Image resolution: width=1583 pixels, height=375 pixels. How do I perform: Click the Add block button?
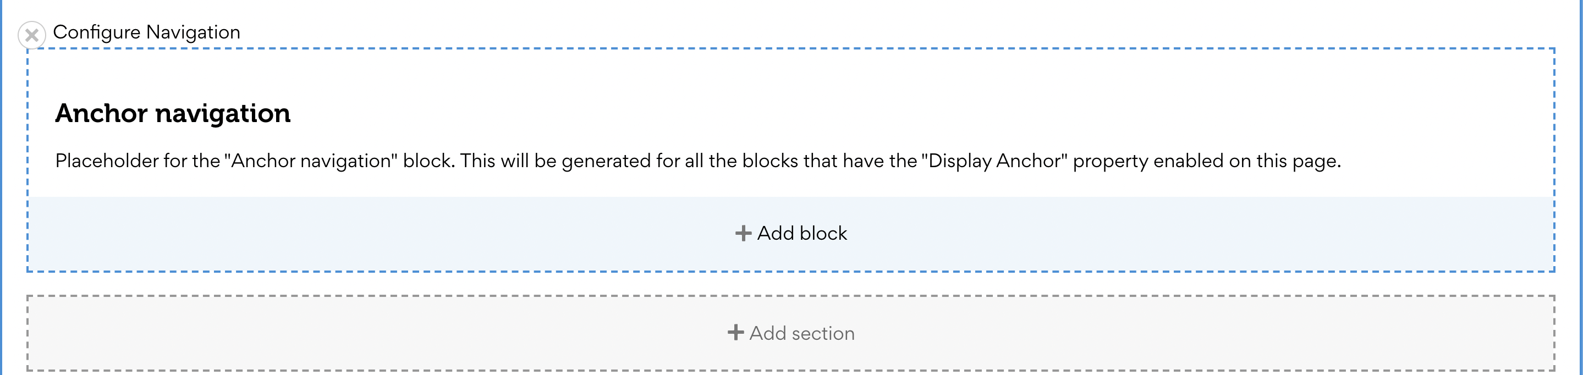(x=790, y=233)
